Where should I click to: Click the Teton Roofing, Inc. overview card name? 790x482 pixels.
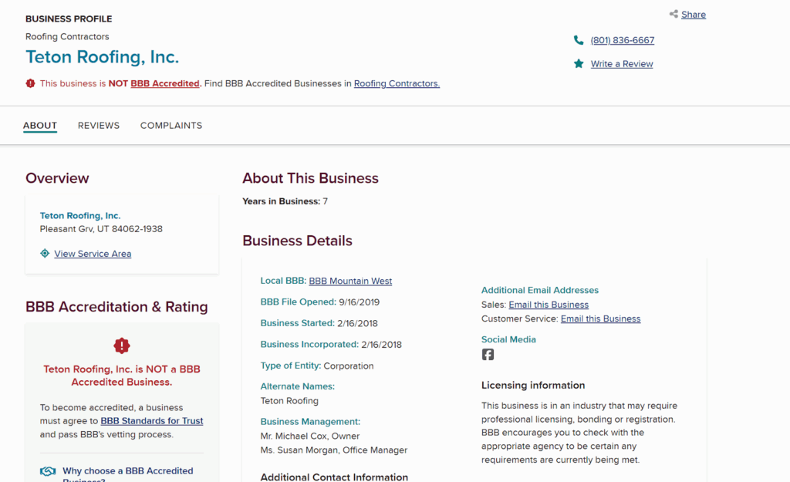click(x=80, y=216)
